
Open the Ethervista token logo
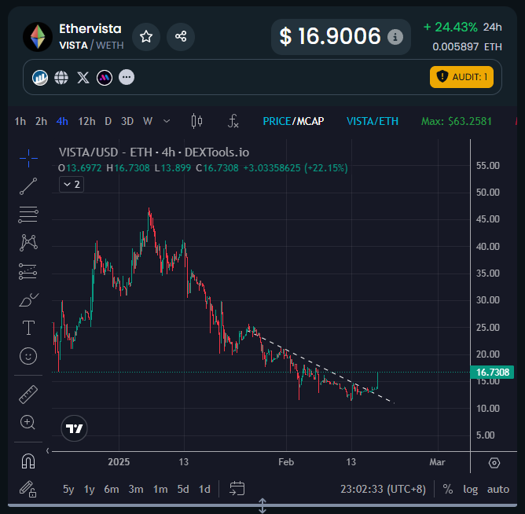pos(38,37)
